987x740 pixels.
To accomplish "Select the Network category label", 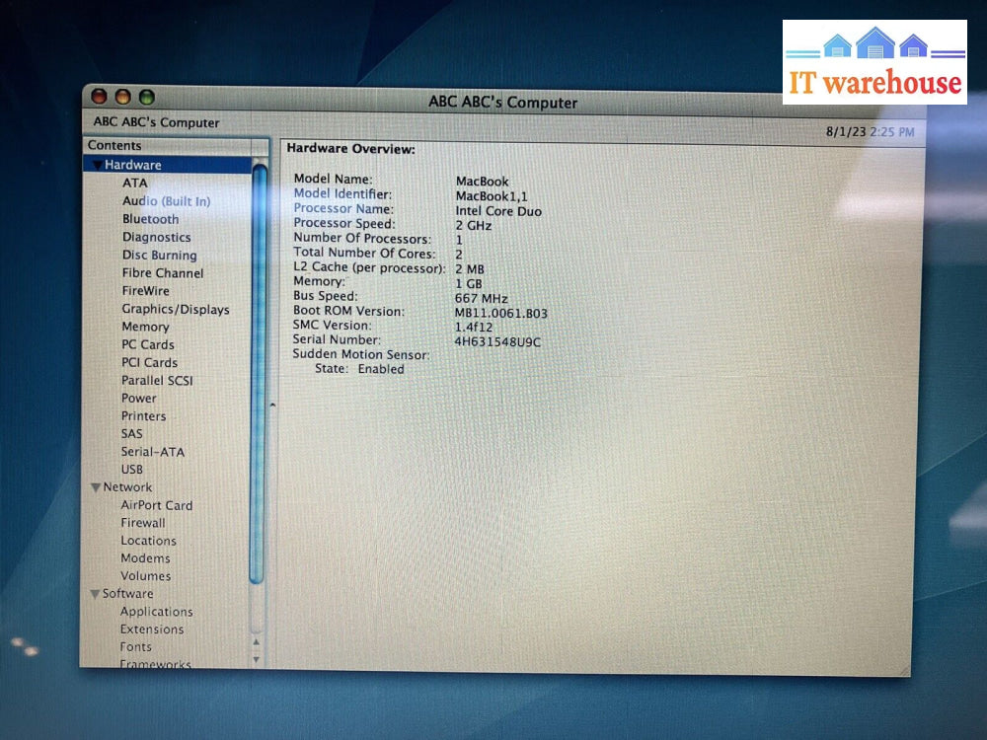I will [127, 487].
